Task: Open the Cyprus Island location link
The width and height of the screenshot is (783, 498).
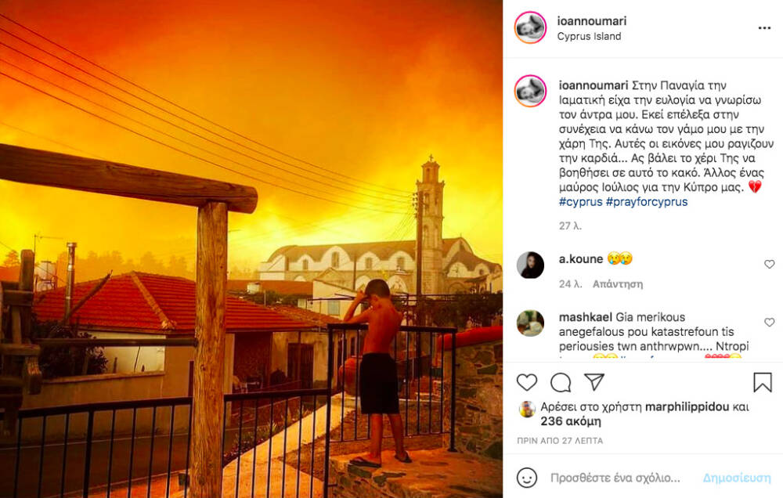Action: pos(589,37)
